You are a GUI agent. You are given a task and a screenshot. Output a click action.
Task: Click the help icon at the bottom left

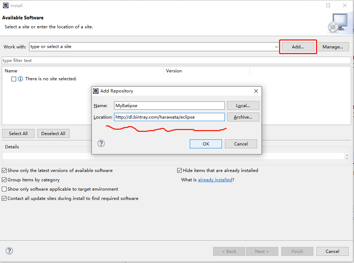coord(9,251)
